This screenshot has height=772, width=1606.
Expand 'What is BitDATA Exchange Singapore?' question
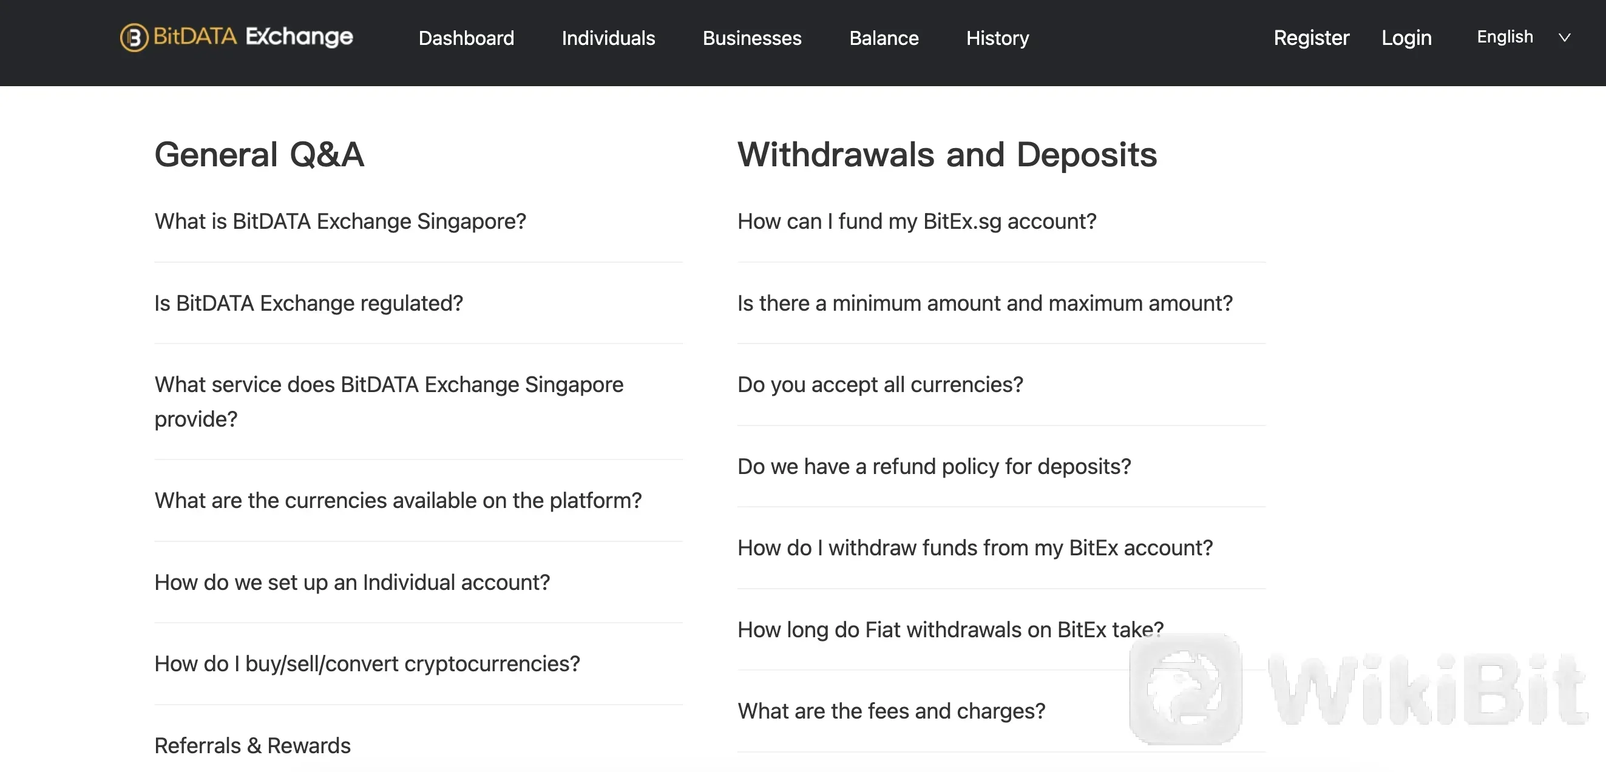click(418, 222)
